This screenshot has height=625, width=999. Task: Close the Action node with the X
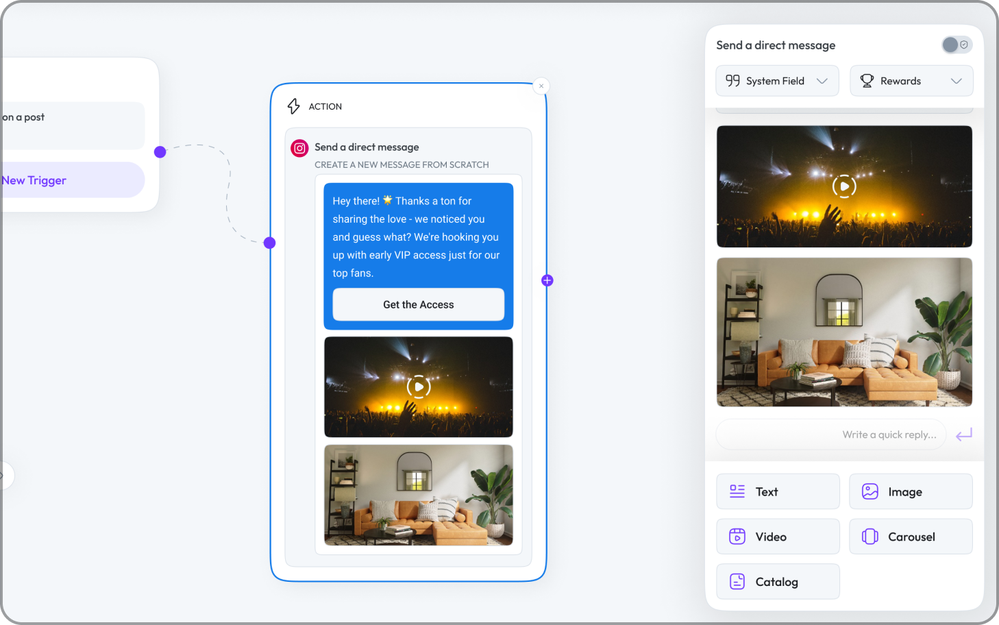541,86
